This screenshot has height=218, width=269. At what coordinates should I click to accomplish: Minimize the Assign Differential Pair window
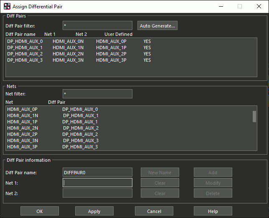pyautogui.click(x=221, y=7)
